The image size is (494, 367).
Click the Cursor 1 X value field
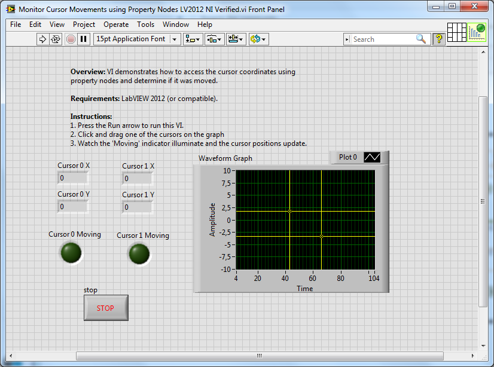[x=138, y=179]
